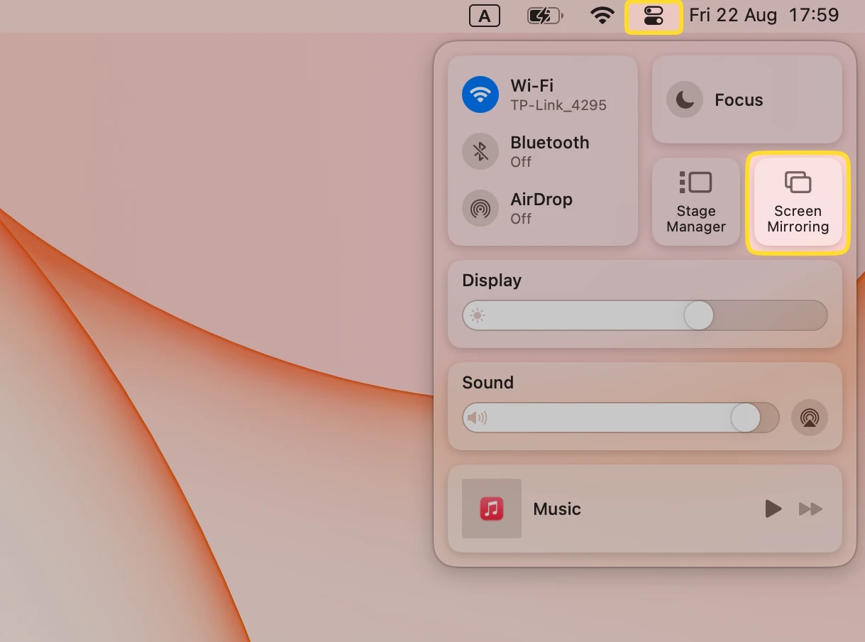This screenshot has width=865, height=642.
Task: Click the date and time in menu bar
Action: [763, 15]
